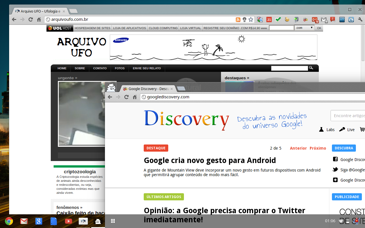Select ENVIE SEU RELATO in navigation bar
Viewport: 365px width, 228px height.
[147, 68]
